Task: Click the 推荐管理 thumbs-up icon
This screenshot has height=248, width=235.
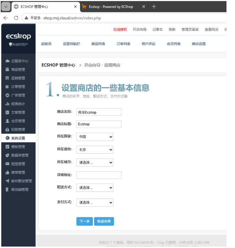Action: [7, 172]
